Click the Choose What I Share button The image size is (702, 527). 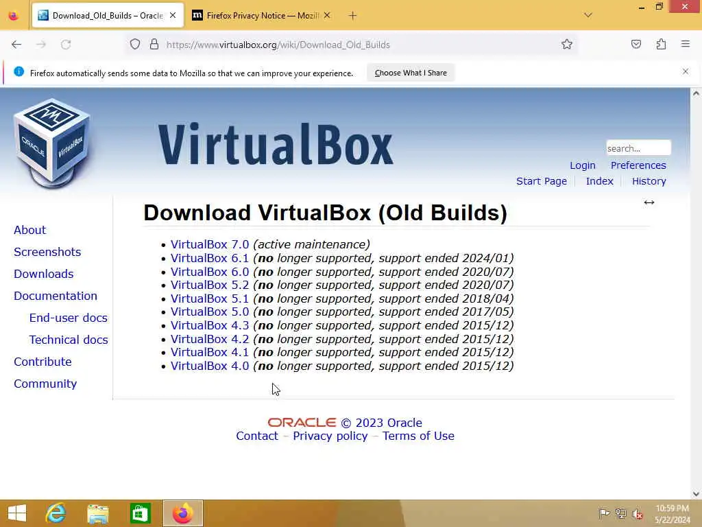[x=411, y=73]
